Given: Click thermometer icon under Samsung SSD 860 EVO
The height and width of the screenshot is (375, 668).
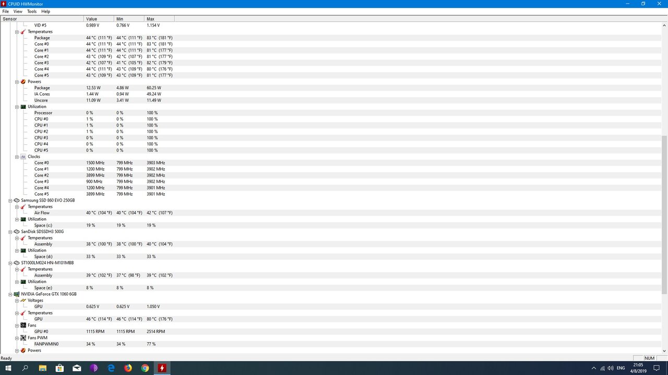Looking at the screenshot, I should (x=23, y=207).
